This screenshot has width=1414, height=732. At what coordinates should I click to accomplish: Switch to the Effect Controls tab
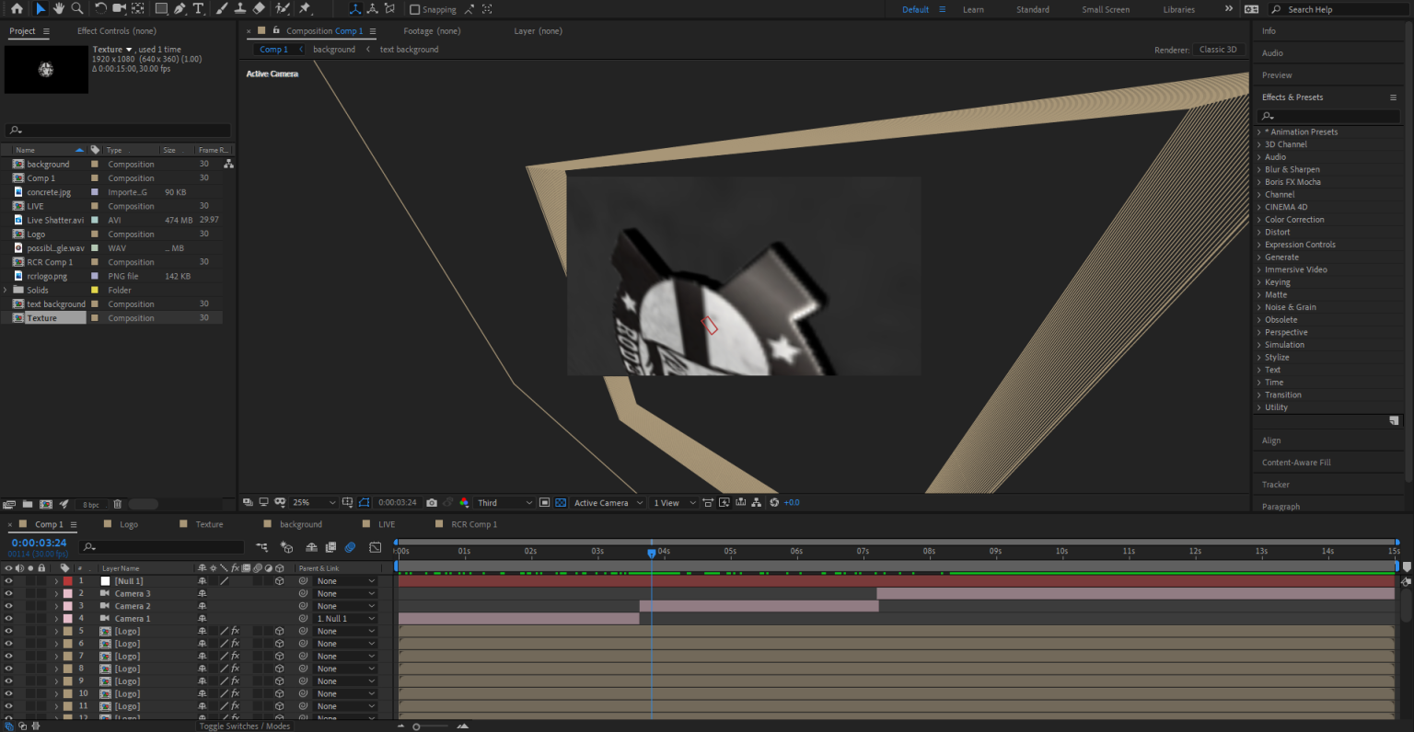pos(116,30)
